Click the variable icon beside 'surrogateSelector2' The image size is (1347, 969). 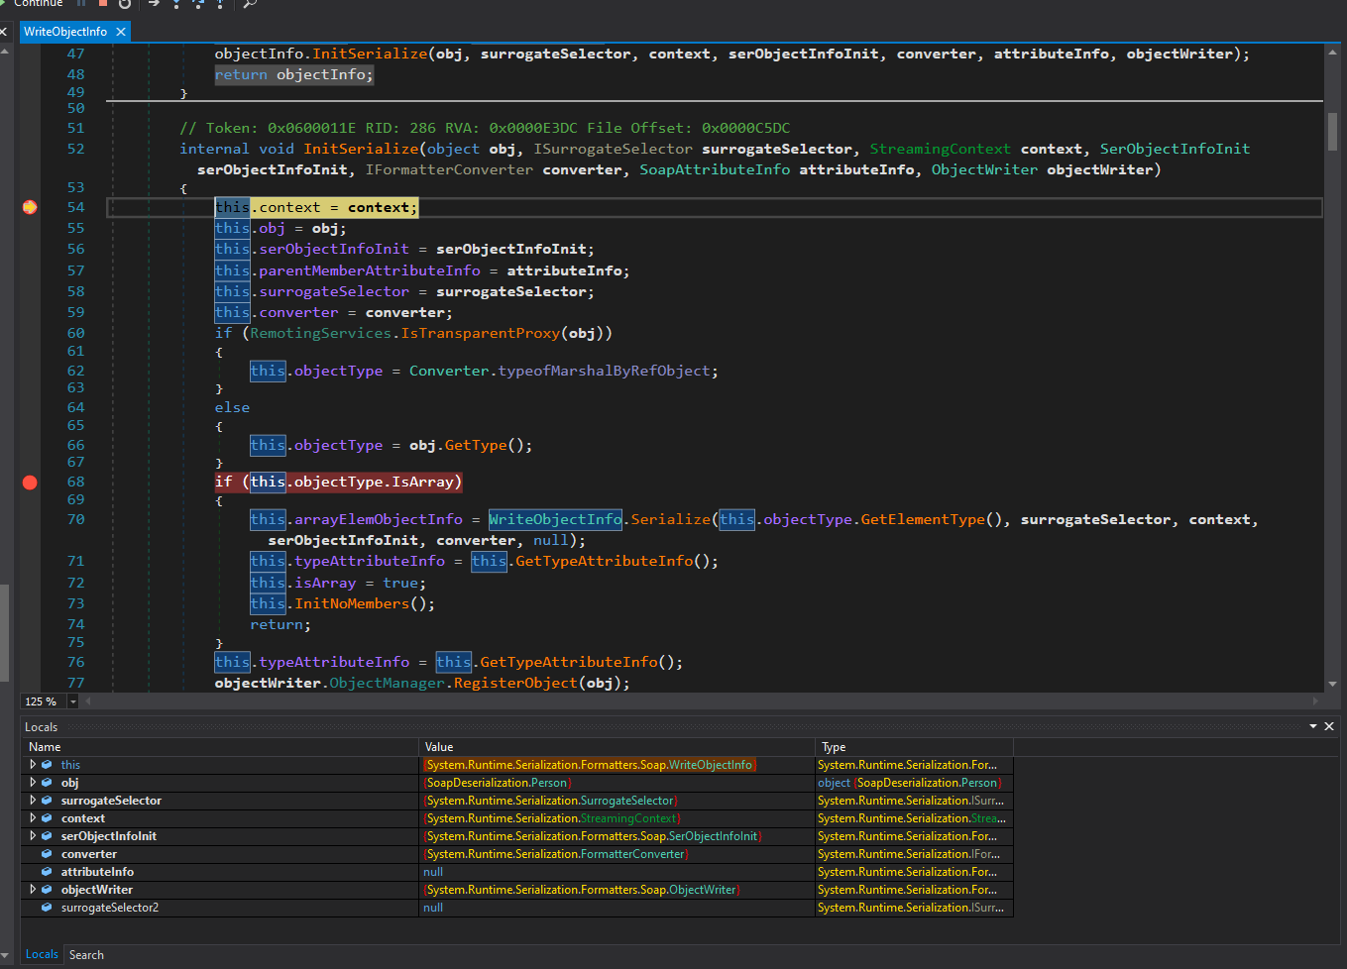pos(47,908)
